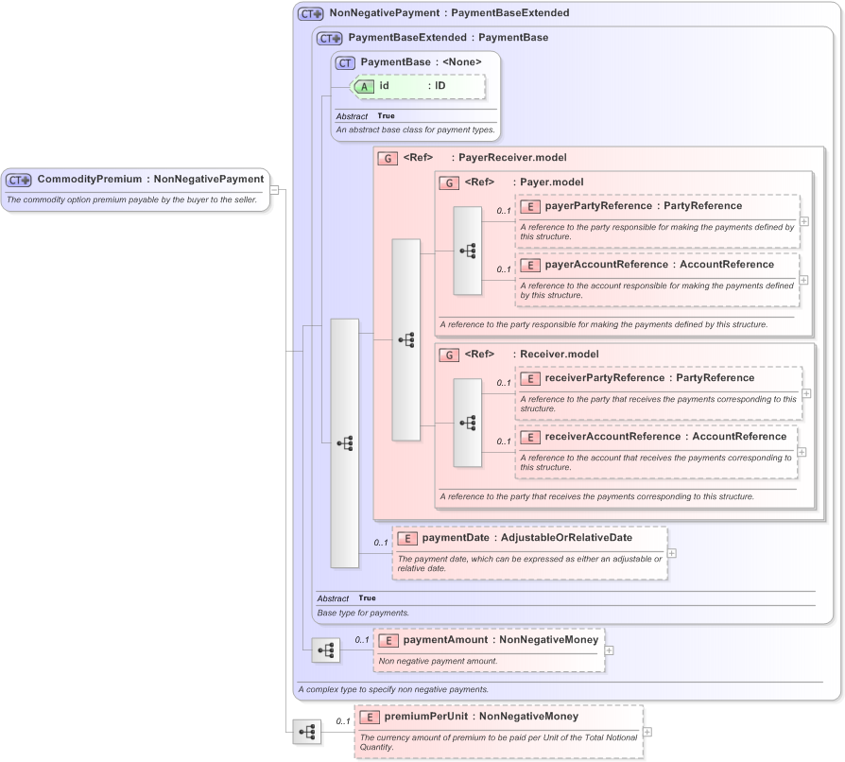Click the E icon of receiverAccountReference

[530, 437]
